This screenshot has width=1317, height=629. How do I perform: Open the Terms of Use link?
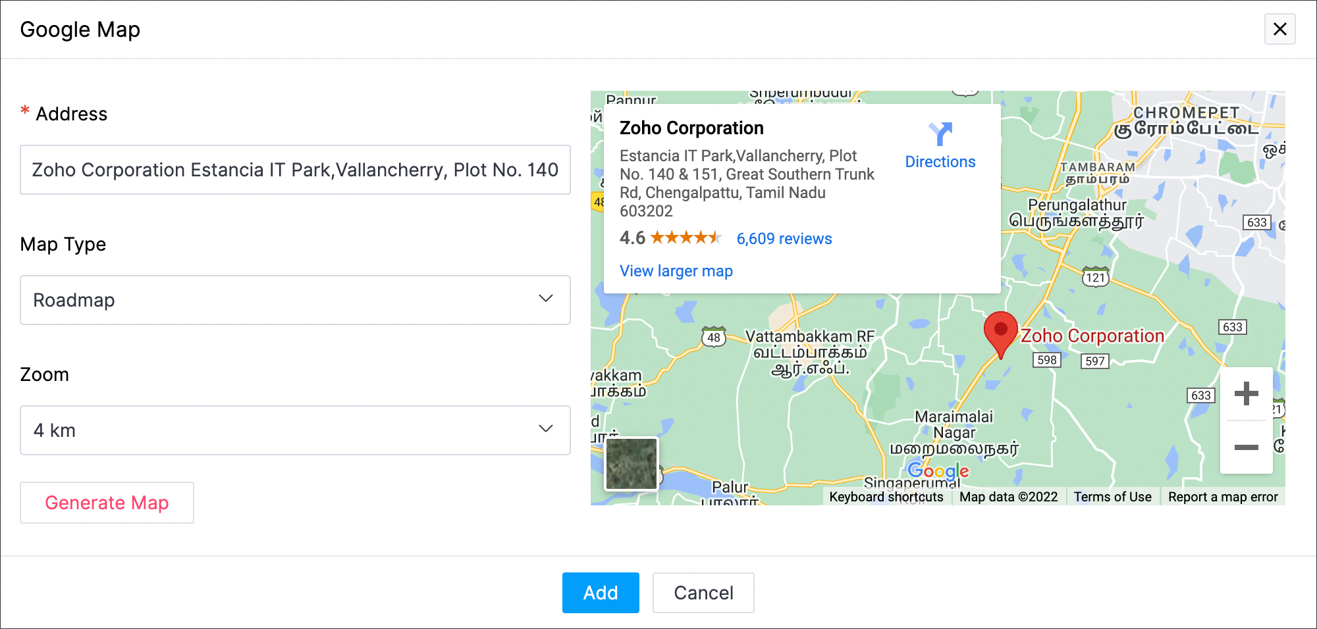coord(1112,497)
